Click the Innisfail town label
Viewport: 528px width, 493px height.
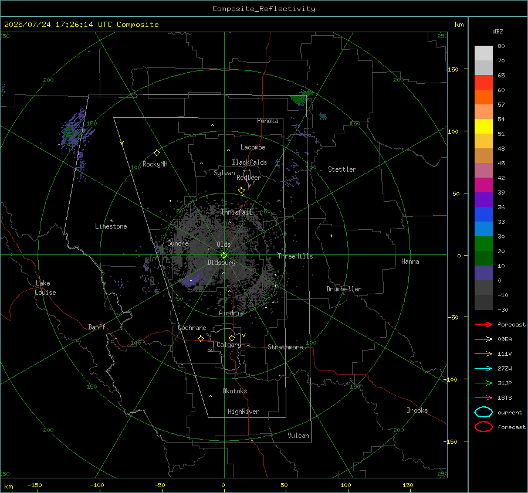coord(236,212)
